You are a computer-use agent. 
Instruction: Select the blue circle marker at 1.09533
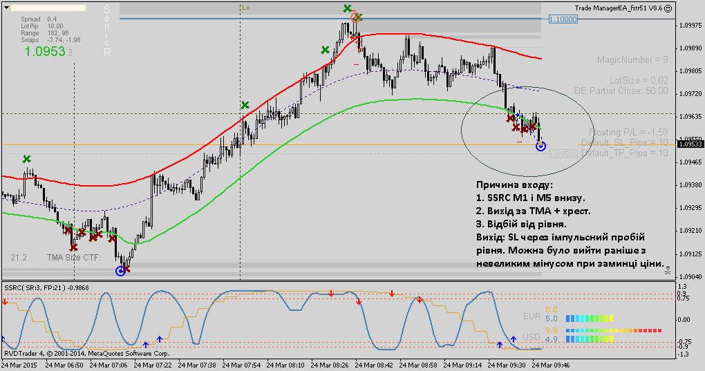(541, 146)
